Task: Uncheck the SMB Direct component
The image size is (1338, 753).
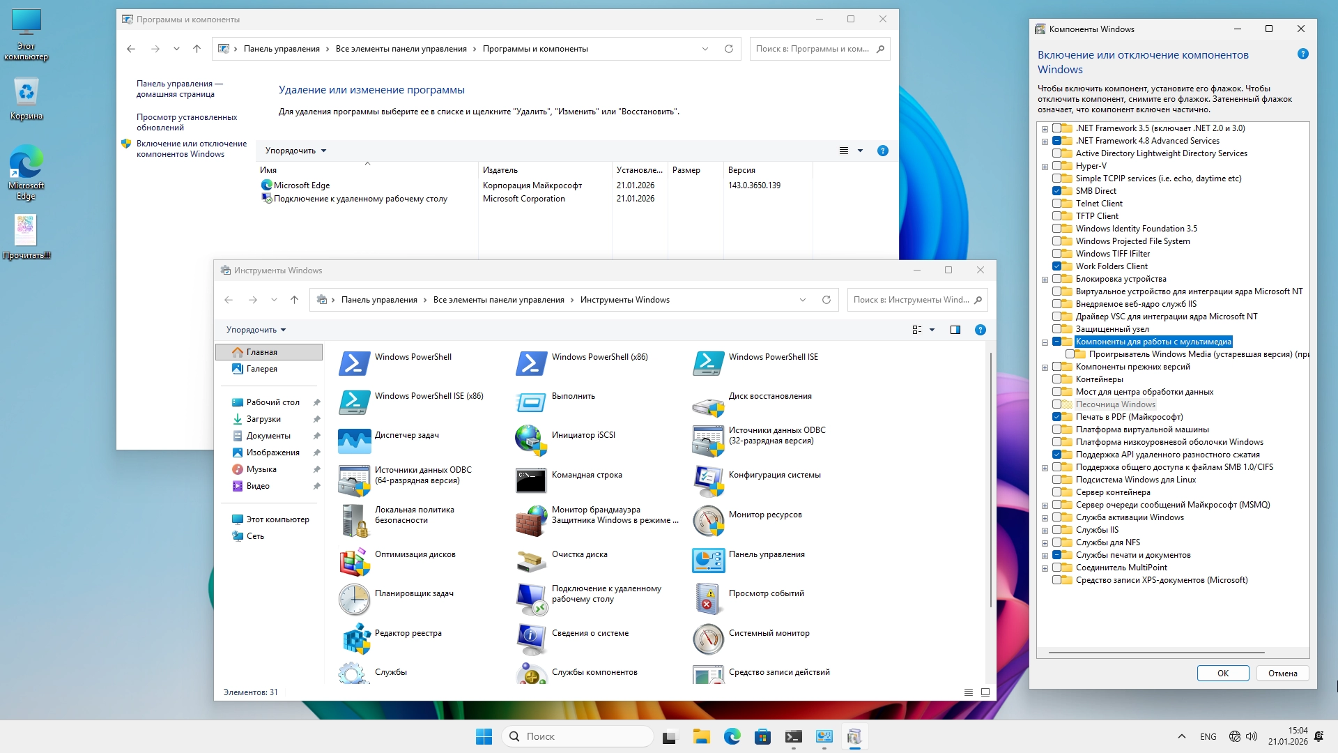Action: click(x=1057, y=191)
